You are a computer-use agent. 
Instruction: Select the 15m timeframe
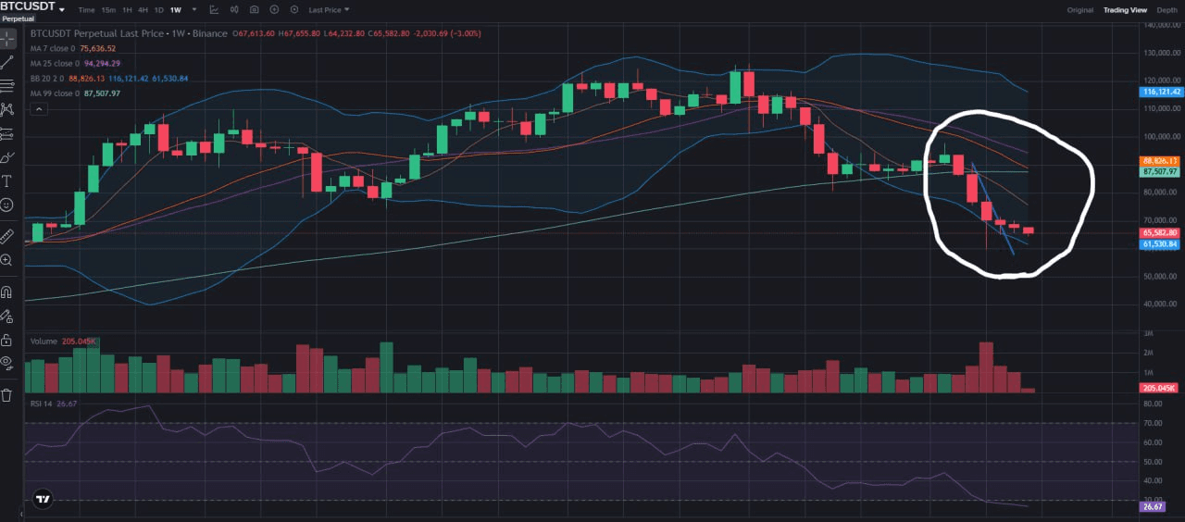109,9
